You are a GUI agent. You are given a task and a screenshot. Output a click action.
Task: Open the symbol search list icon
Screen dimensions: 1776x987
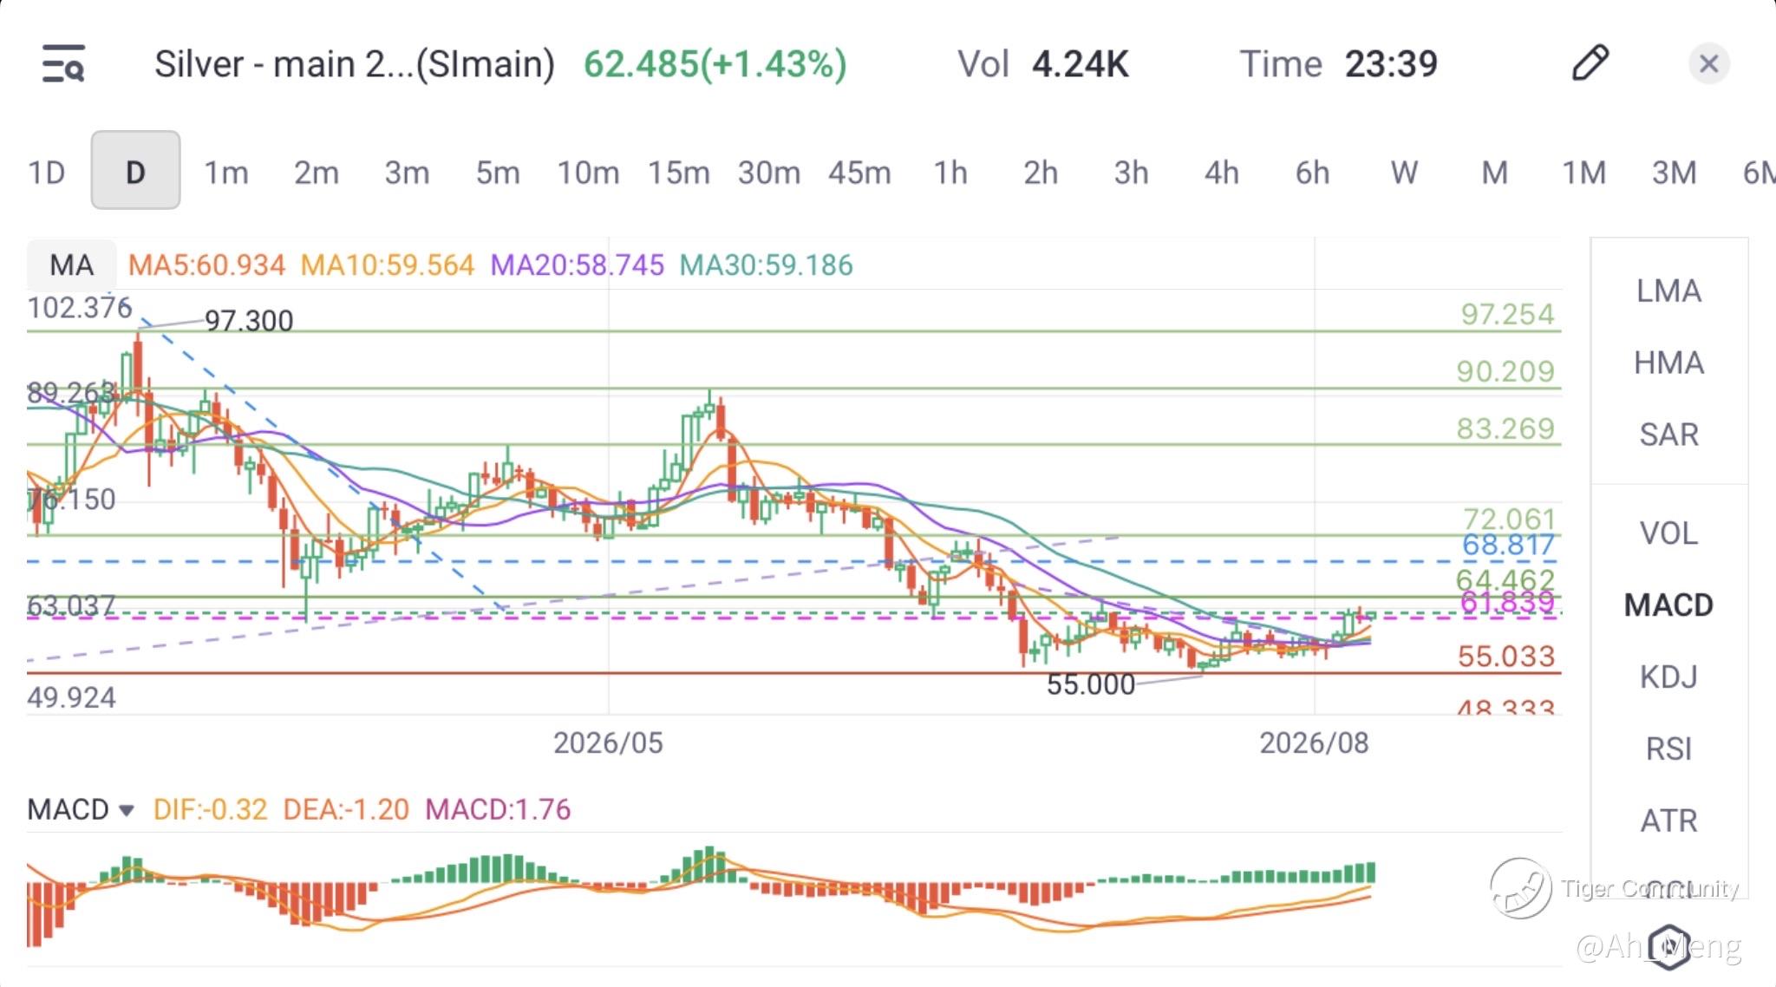63,63
